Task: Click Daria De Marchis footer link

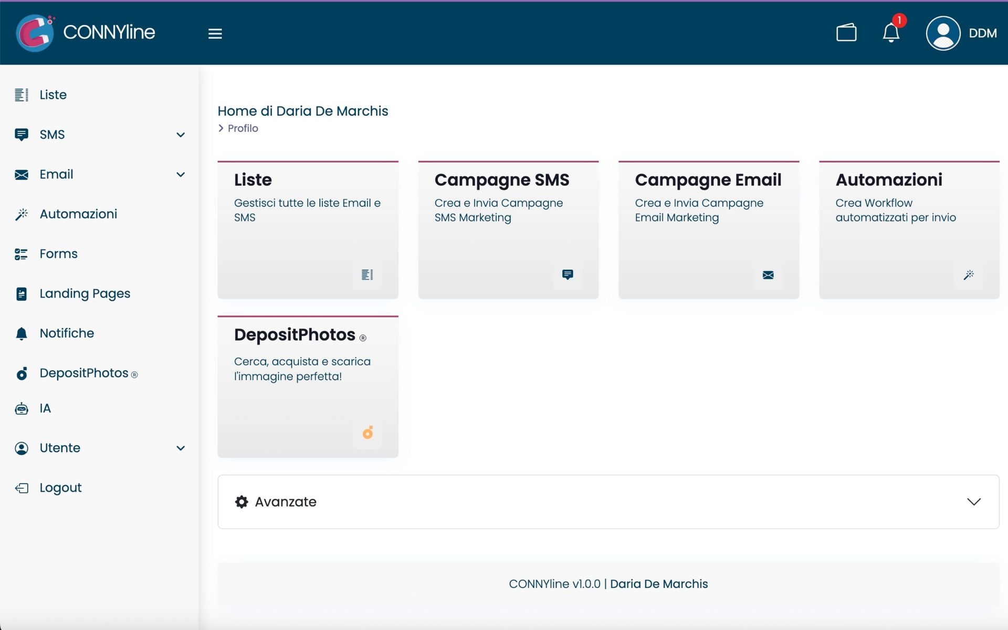Action: point(658,584)
